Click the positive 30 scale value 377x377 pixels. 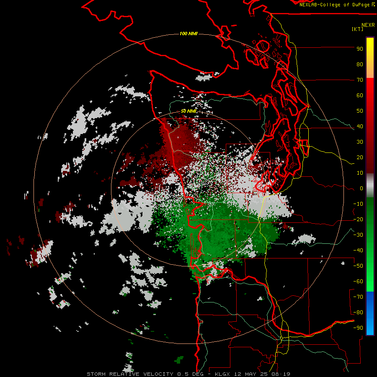[x=360, y=142]
